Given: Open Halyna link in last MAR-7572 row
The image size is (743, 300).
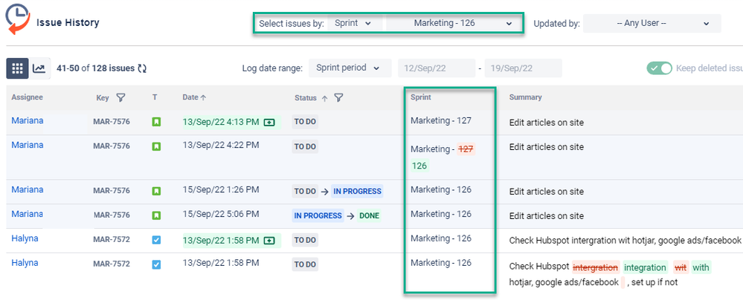Looking at the screenshot, I should pos(25,263).
